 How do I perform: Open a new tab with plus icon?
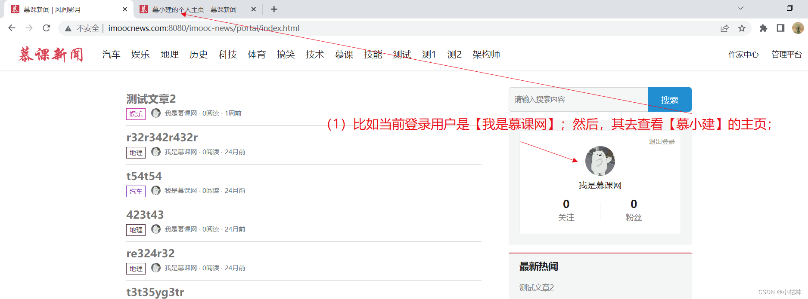click(x=274, y=9)
